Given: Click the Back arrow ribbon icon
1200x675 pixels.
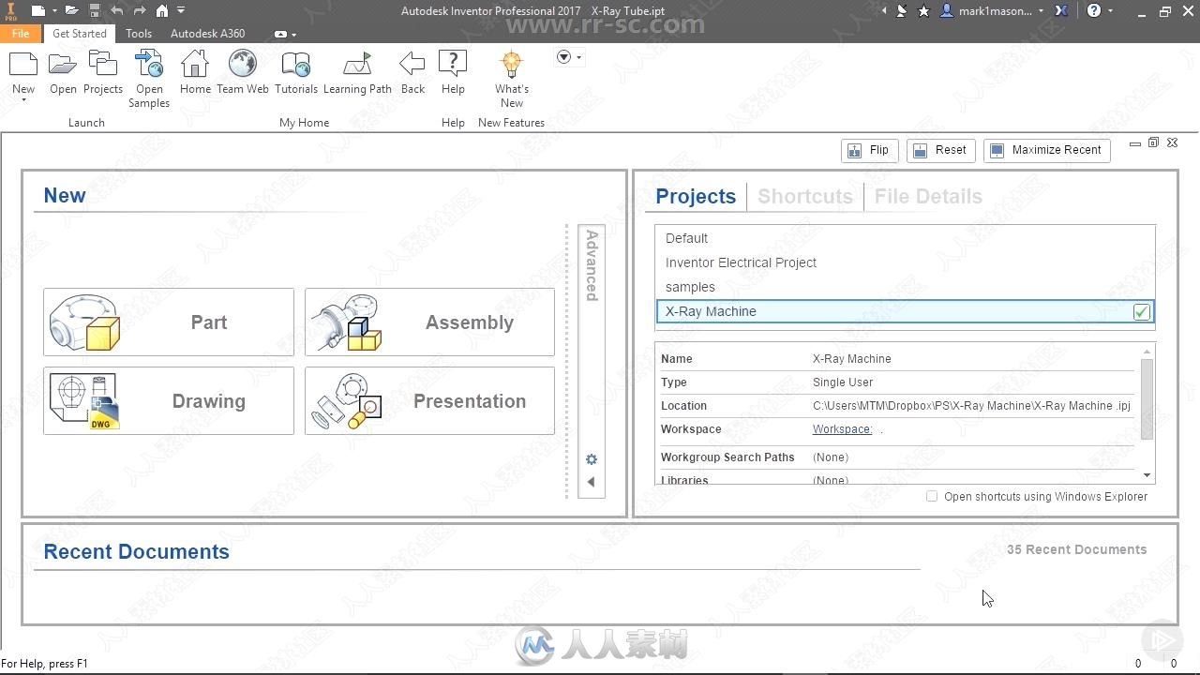Looking at the screenshot, I should pyautogui.click(x=412, y=65).
